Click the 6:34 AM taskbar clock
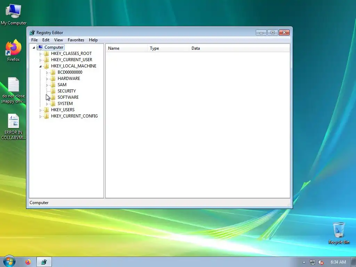 pyautogui.click(x=338, y=262)
